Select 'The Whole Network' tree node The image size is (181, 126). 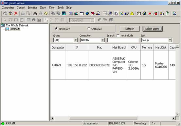pyautogui.click(x=17, y=25)
